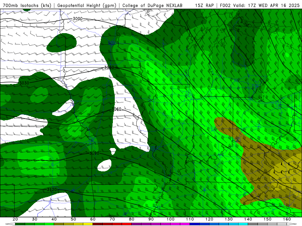Click the 3090 height contour label
302x226 pixels.
pyautogui.click(x=94, y=153)
